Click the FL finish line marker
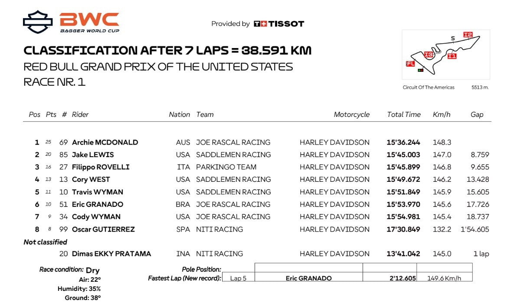Viewport: 514px width, 303px height. [410, 64]
